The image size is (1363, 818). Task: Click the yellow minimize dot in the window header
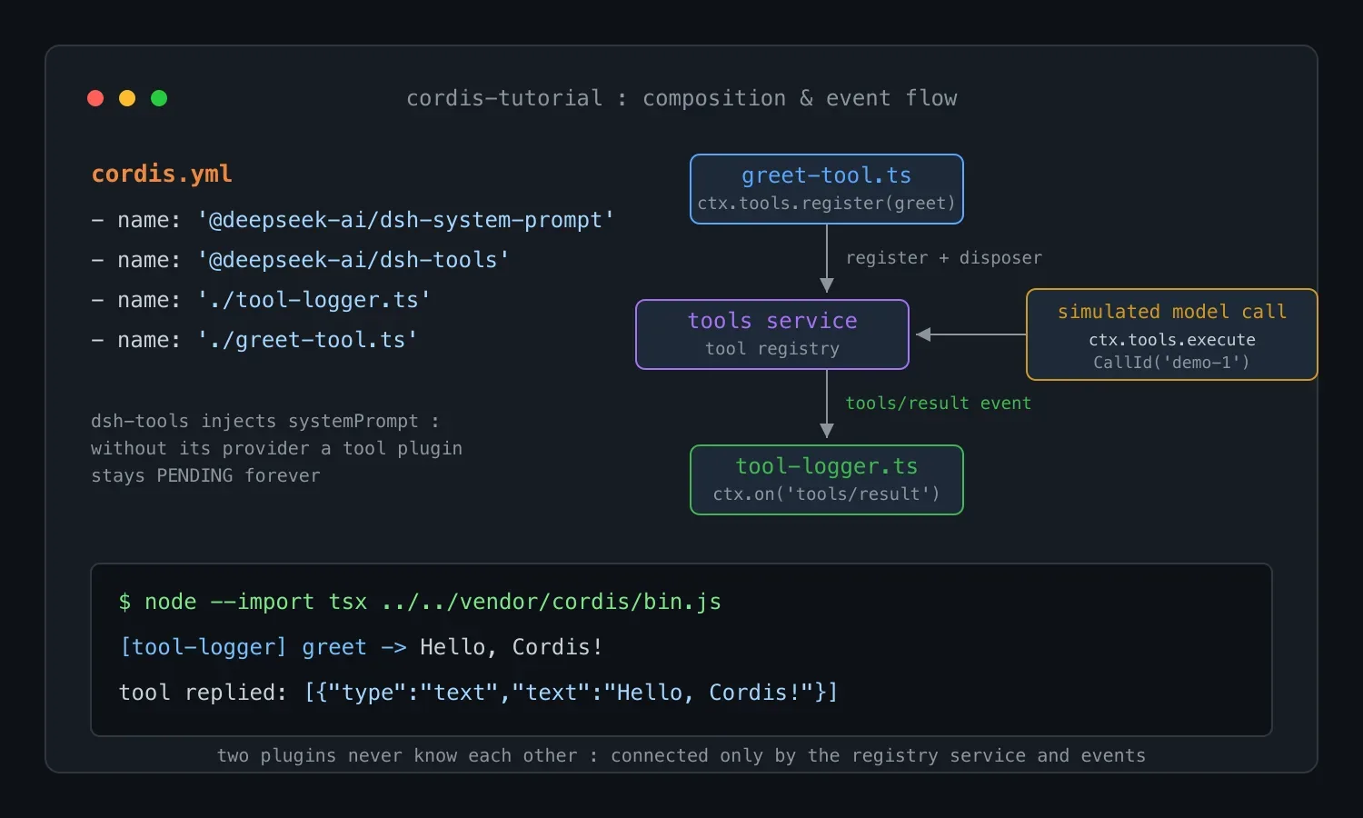(x=127, y=98)
